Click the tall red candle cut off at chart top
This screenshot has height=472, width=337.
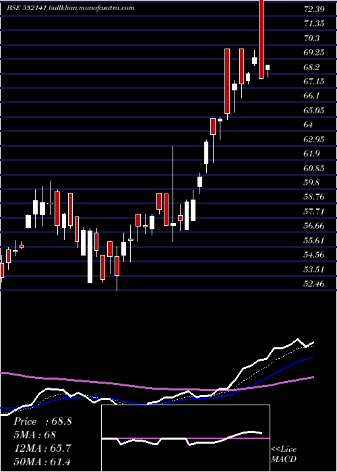tap(261, 39)
